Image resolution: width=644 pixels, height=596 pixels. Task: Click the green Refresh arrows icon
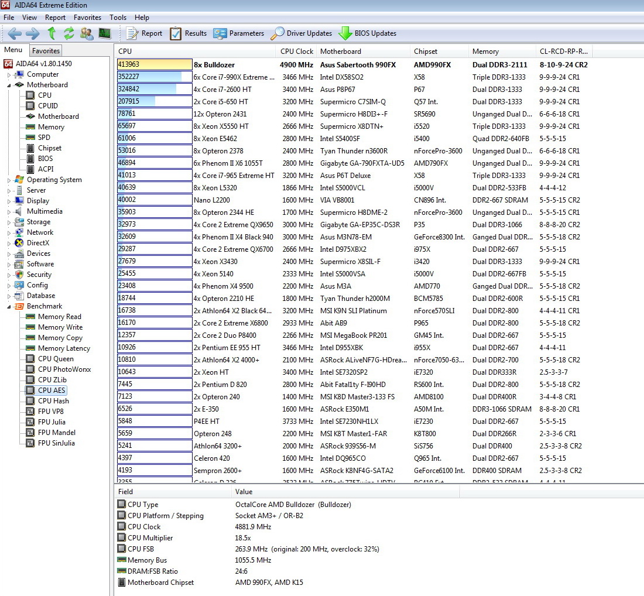[68, 33]
